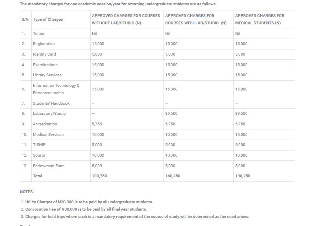Select the Library Services row label
This screenshot has width=331, height=226.
(x=47, y=75)
